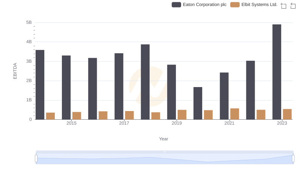Toggle the Elbit Systems Ltd. legend series
300x173 pixels.
point(254,5)
